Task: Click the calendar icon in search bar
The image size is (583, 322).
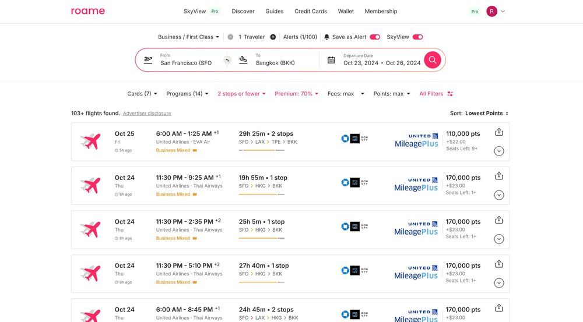Action: 331,60
